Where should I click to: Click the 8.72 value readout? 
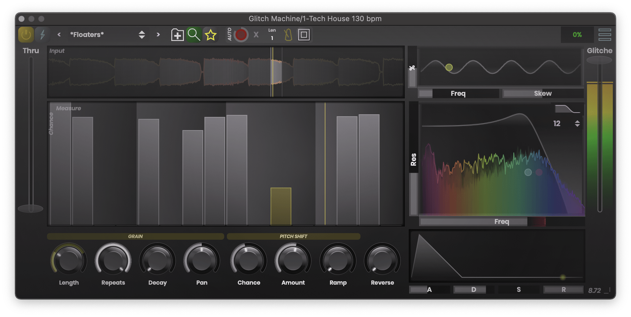point(594,291)
